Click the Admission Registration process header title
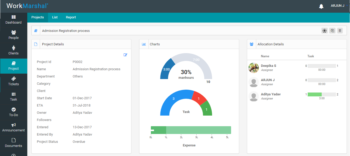This screenshot has height=156, width=350. tap(66, 31)
